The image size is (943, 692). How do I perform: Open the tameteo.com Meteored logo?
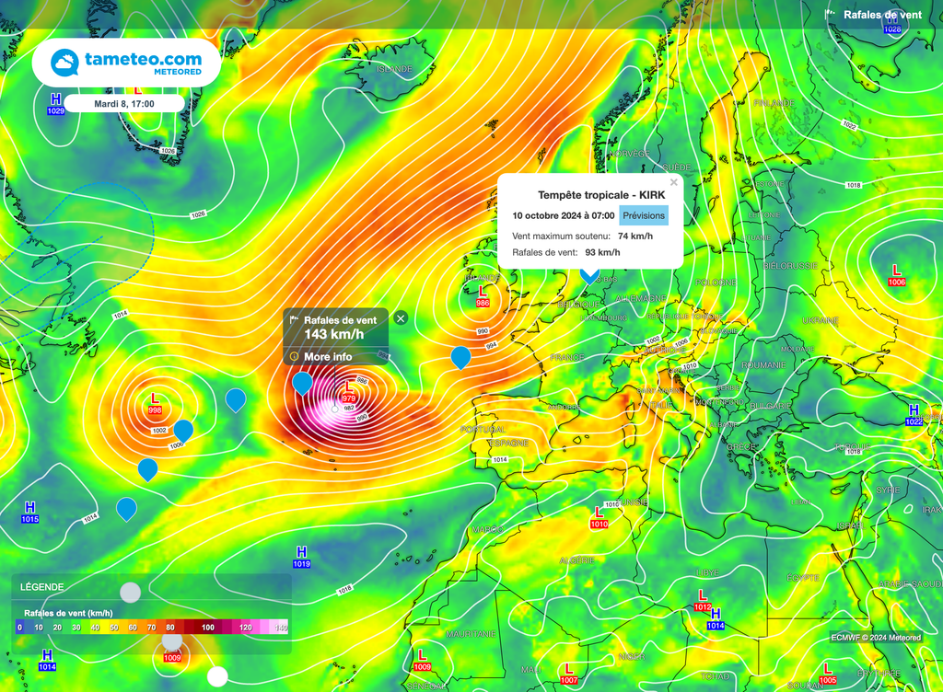click(126, 63)
